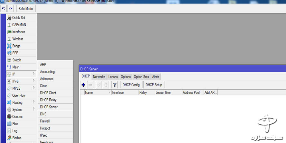
Task: Open Accounting from the IP submenu
Action: coord(55,72)
